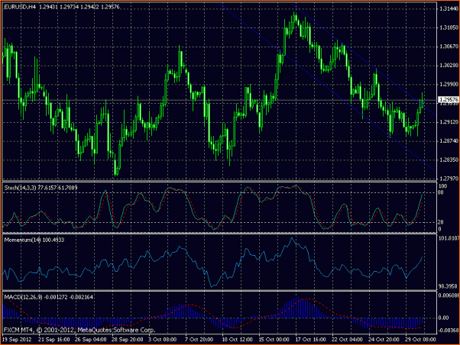Click the 15 Oct 00:00 time label
This screenshot has height=345, width=460.
click(274, 340)
